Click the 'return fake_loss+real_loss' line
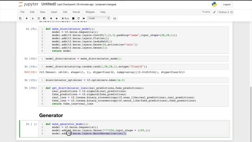Image resolution: width=252 pixels, height=142 pixels. tap(72, 104)
